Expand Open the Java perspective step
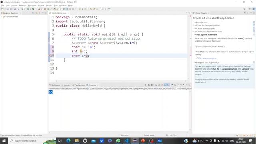The height and width of the screenshot is (144, 256). coord(195,26)
